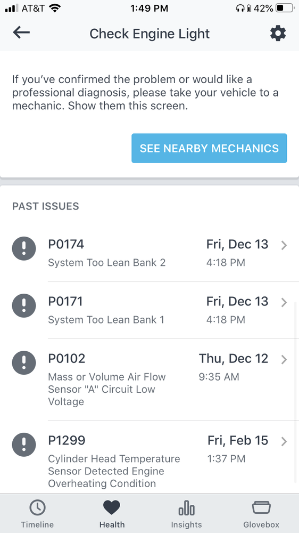
Task: Switch to the Health tab
Action: (112, 514)
